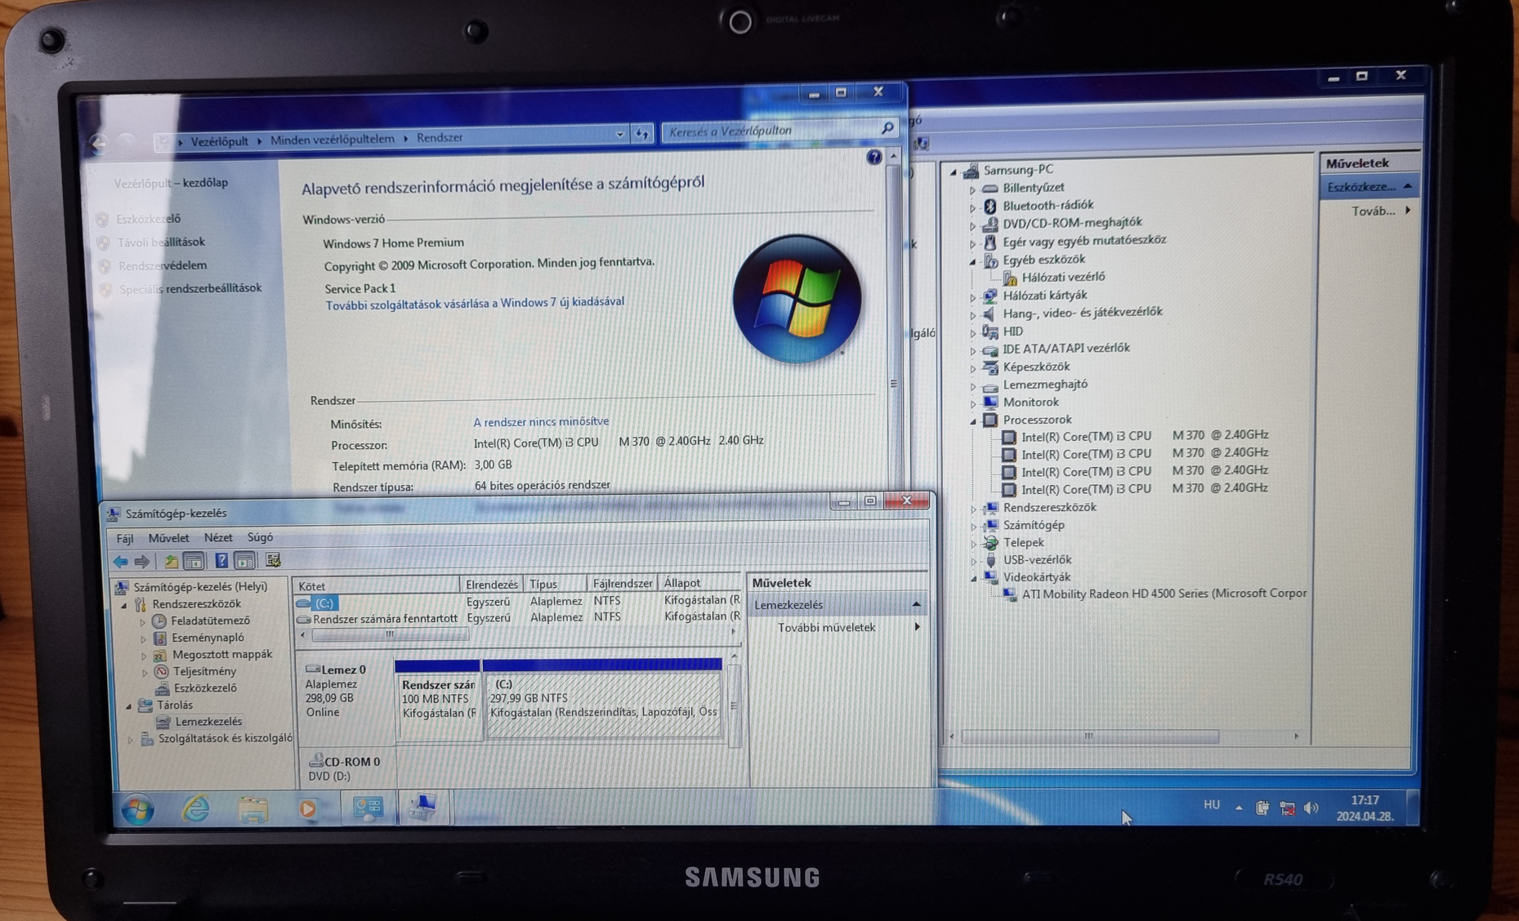Click the Telepek battery icon
Viewport: 1519px width, 921px height.
point(991,542)
